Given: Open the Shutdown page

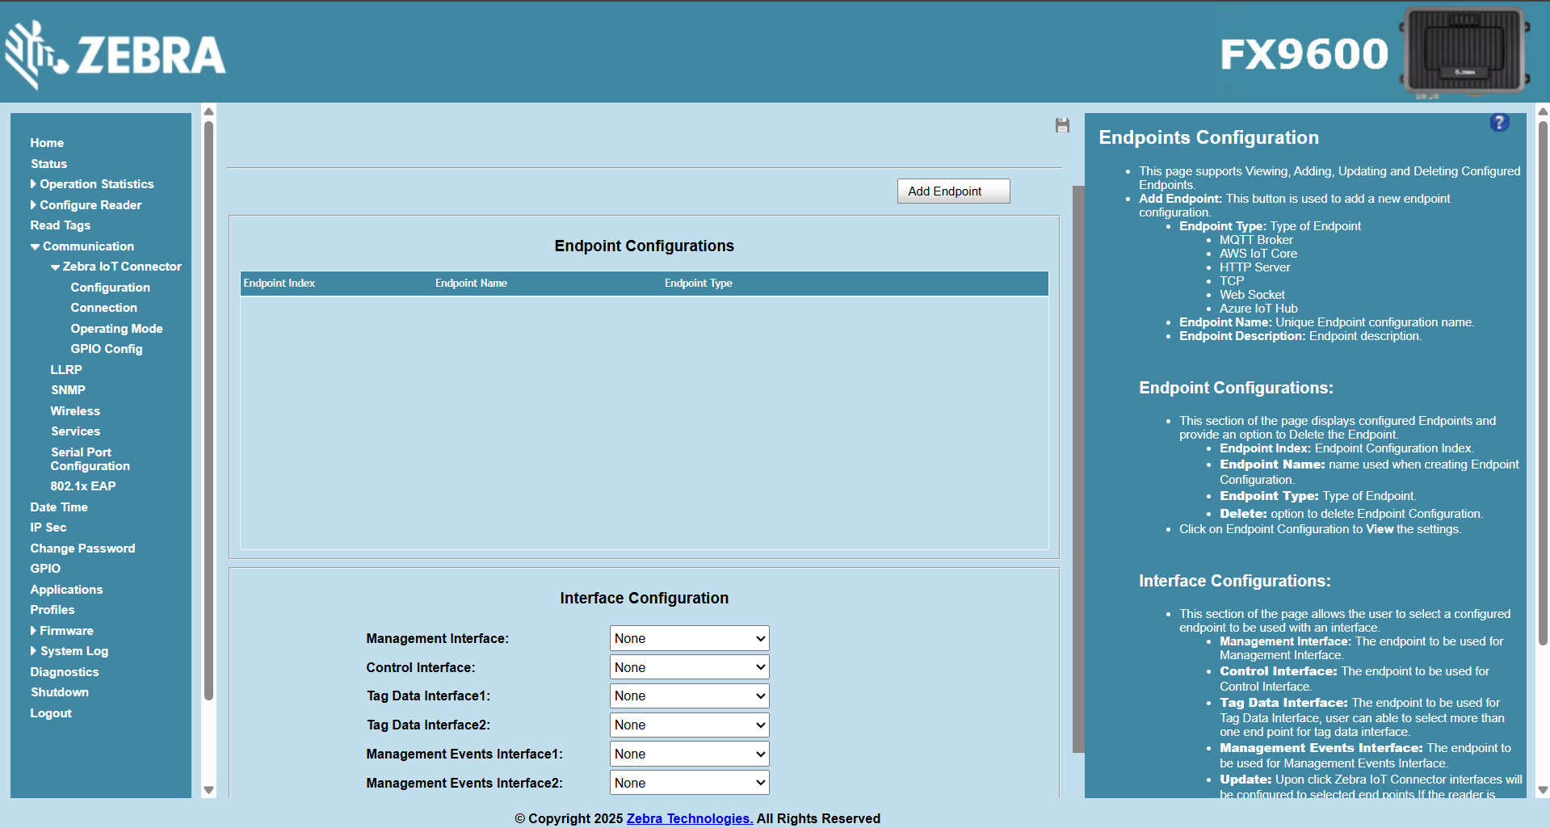Looking at the screenshot, I should coord(60,692).
